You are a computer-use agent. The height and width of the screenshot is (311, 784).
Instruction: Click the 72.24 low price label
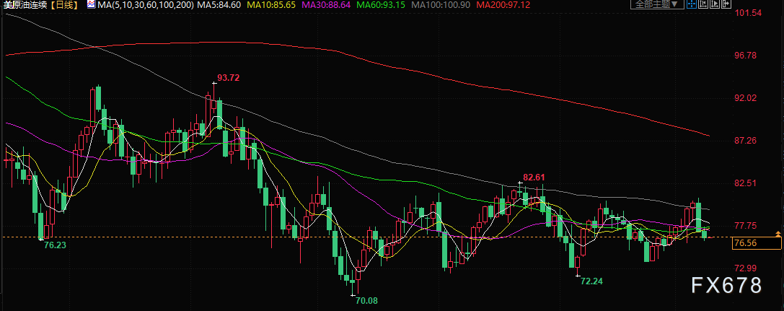(591, 281)
